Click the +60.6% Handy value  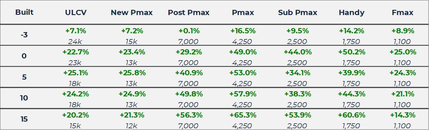[352, 115]
